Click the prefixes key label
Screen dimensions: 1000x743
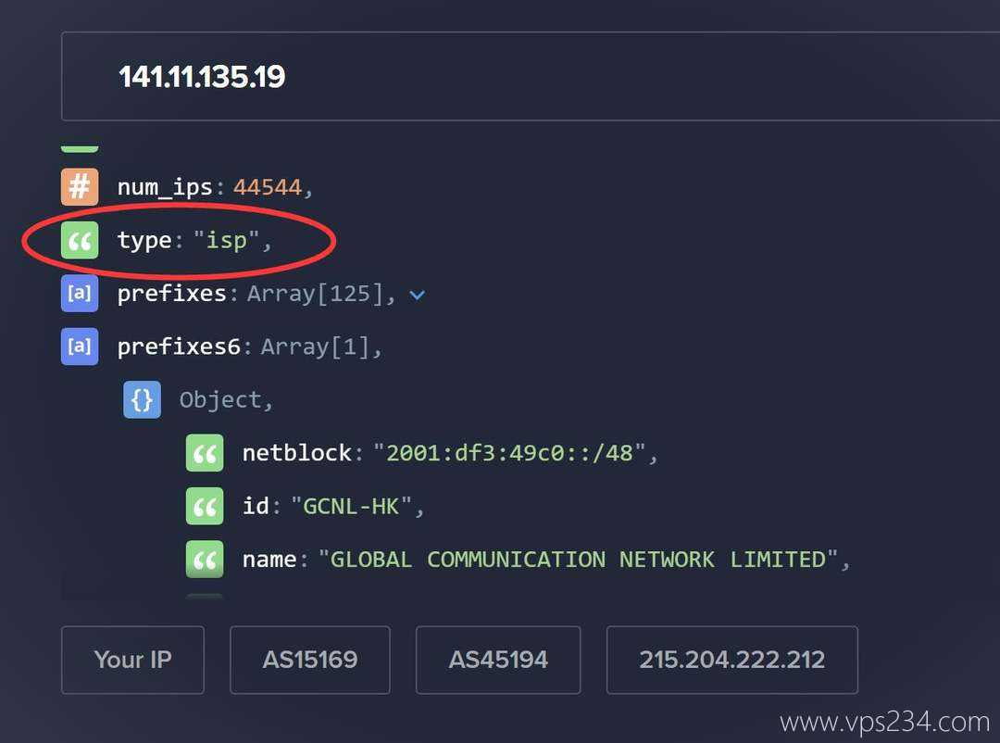pyautogui.click(x=171, y=294)
